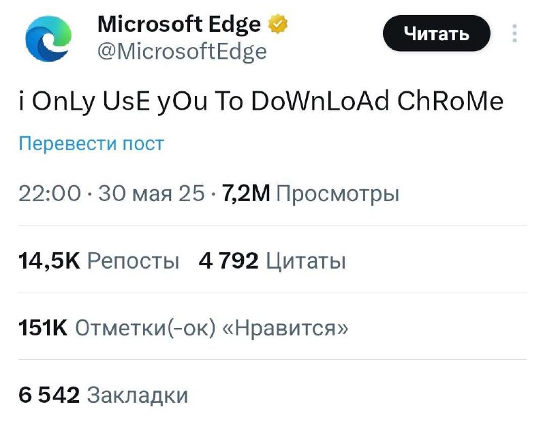545x422 pixels.
Task: View the 7,2M Просмотры count
Action: point(310,193)
